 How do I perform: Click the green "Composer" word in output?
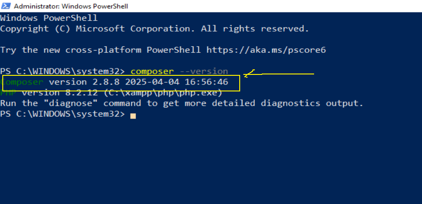(x=23, y=82)
